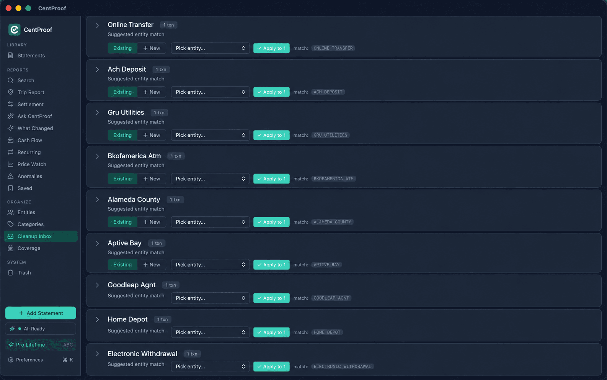The height and width of the screenshot is (380, 607).
Task: Click the Trip Report pin icon
Action: pyautogui.click(x=11, y=92)
